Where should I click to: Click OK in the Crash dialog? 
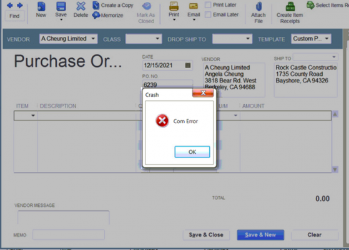tap(192, 152)
